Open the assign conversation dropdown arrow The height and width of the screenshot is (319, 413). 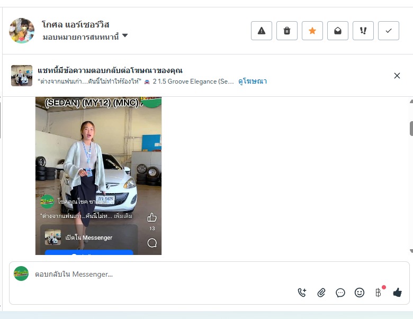click(125, 35)
